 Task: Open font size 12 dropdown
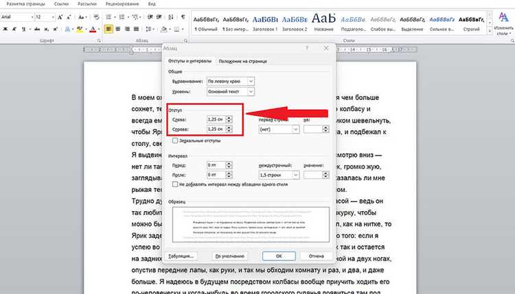53,17
